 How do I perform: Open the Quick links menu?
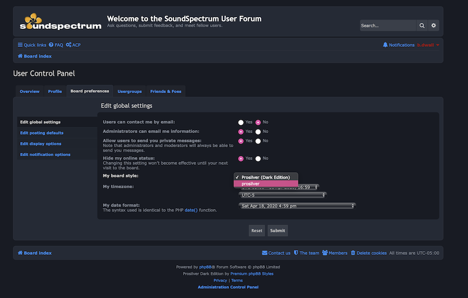(x=32, y=45)
